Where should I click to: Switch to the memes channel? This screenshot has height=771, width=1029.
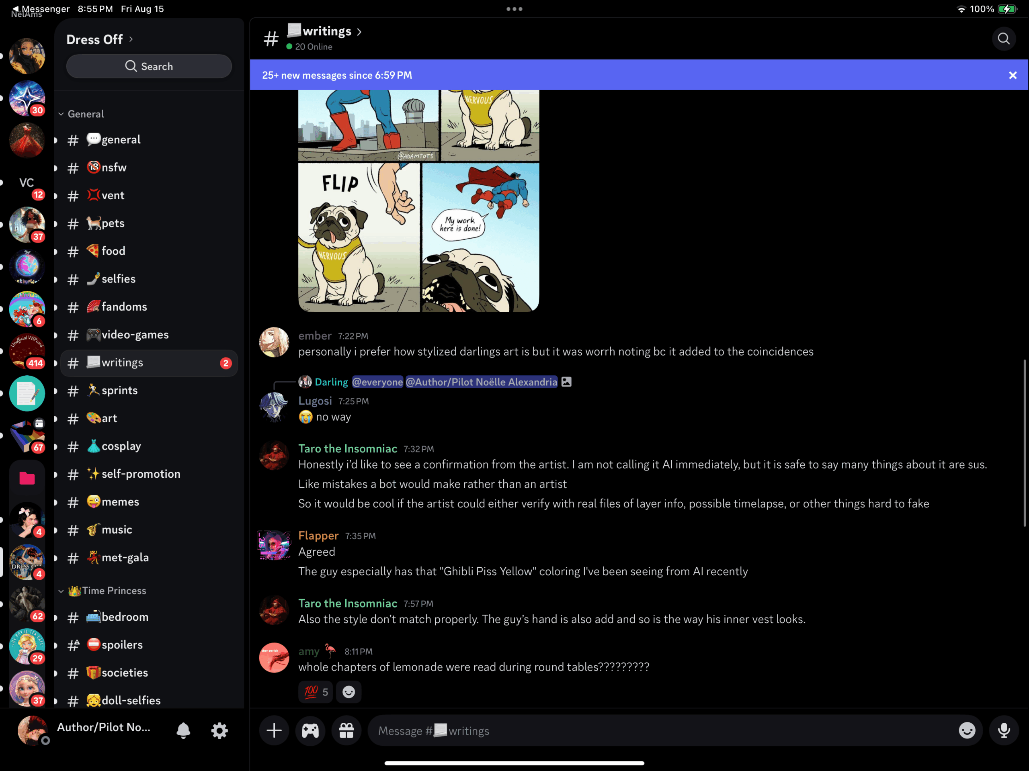tap(120, 502)
